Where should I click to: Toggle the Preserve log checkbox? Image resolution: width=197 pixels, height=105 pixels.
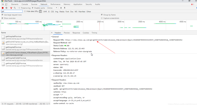[19, 8]
